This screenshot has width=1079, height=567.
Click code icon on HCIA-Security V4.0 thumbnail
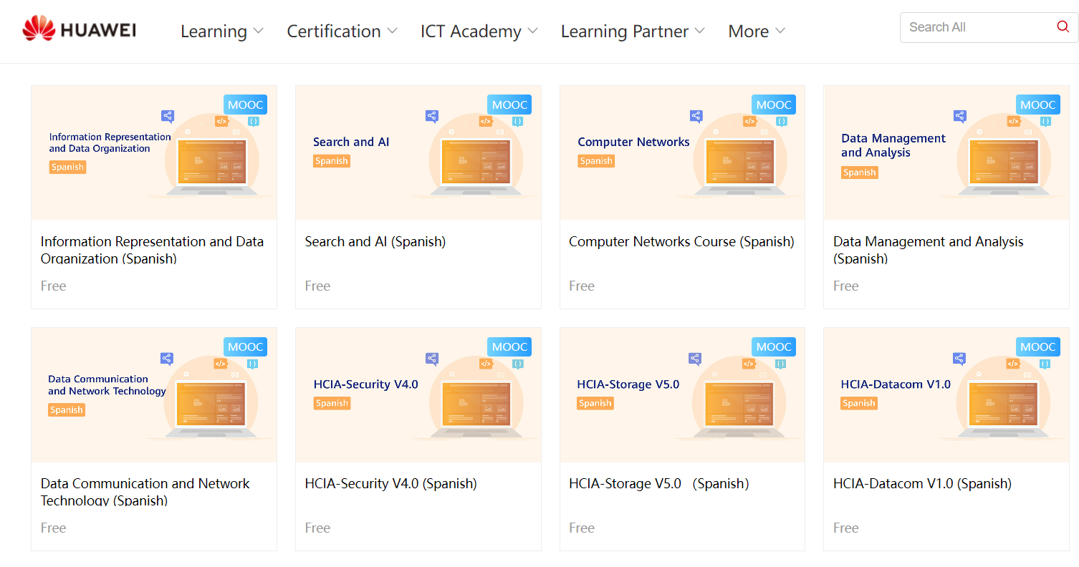(x=486, y=363)
